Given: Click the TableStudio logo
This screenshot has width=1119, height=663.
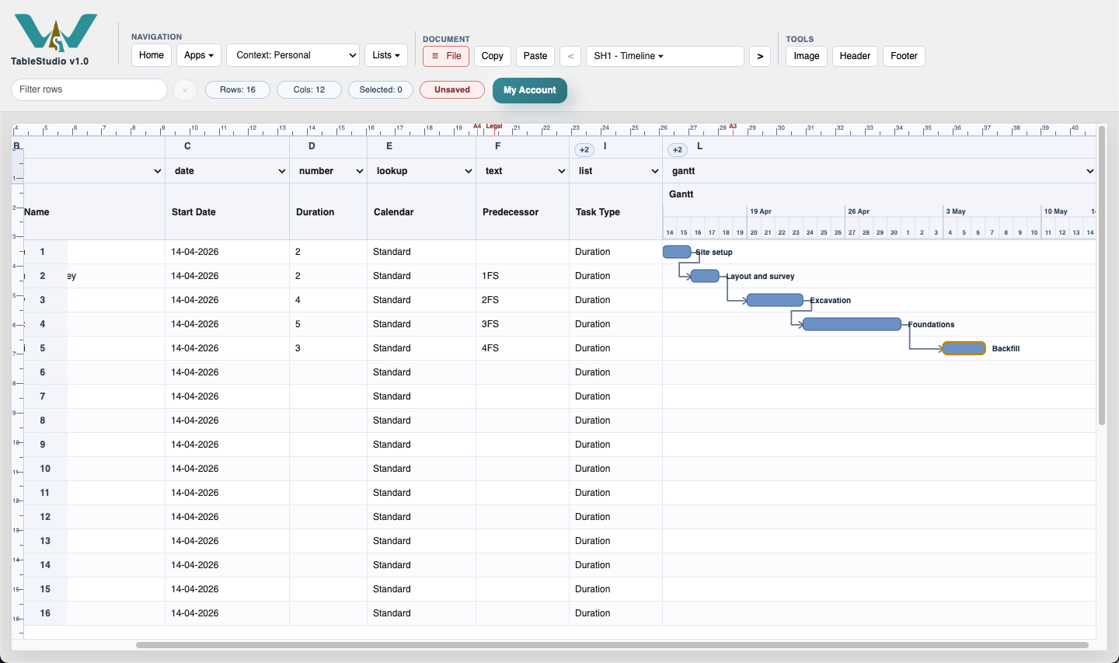Looking at the screenshot, I should point(56,33).
